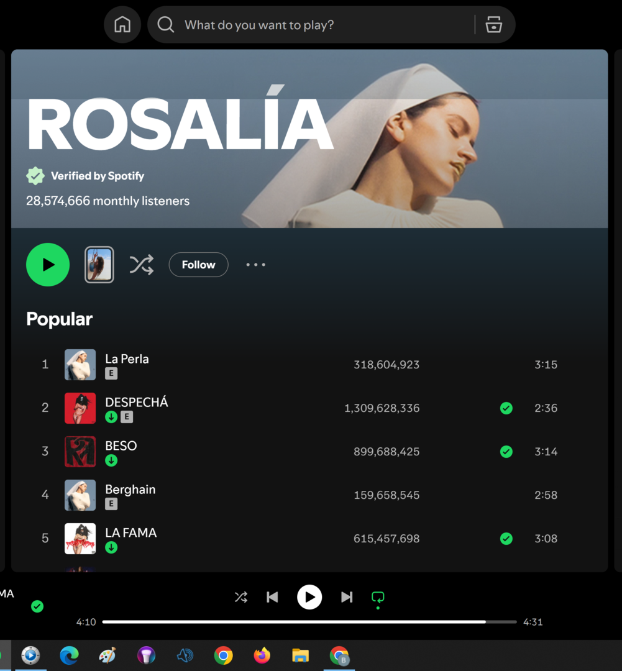This screenshot has width=622, height=671.
Task: Click the BESO album cover
Action: (80, 452)
